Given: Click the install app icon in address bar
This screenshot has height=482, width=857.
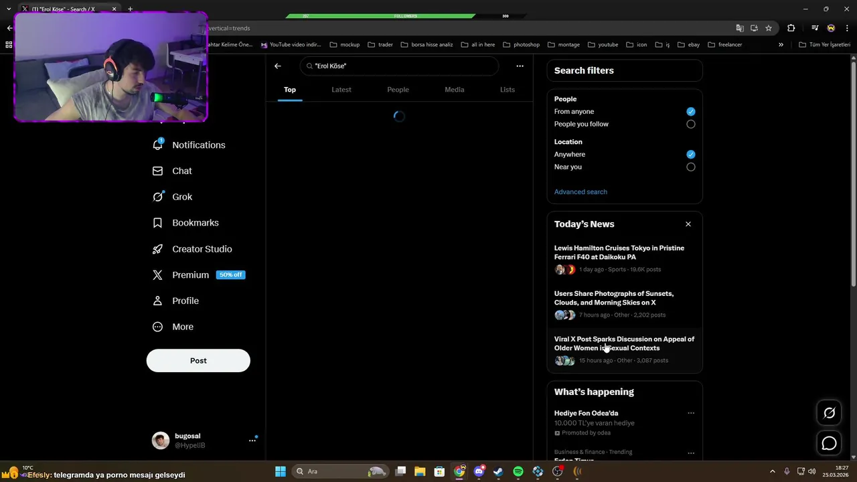Looking at the screenshot, I should 754,28.
